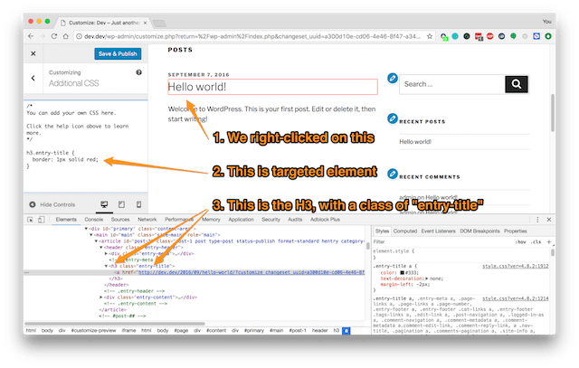Click the black search magnifier button

click(517, 84)
